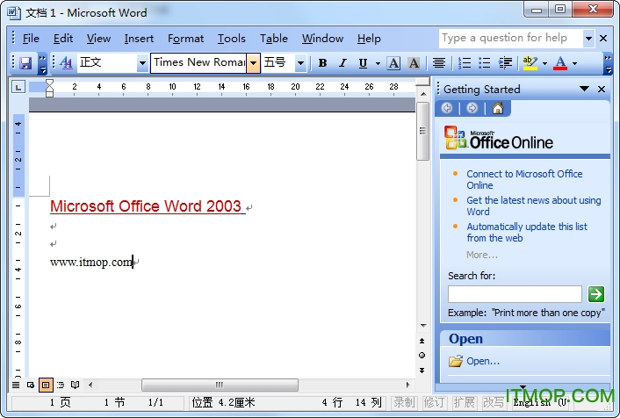Click the task pane Home icon
620x418 pixels.
coord(498,108)
